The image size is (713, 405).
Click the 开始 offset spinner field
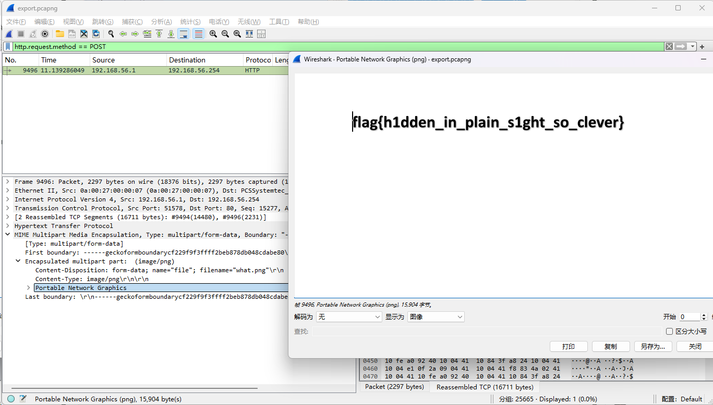tap(689, 317)
